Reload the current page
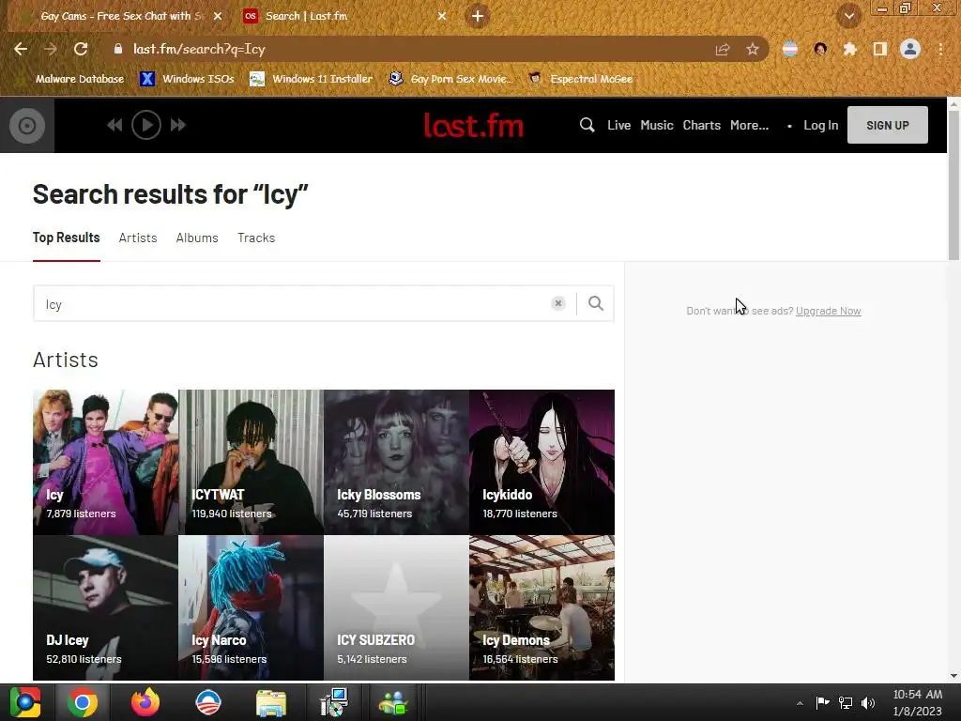 [x=81, y=49]
